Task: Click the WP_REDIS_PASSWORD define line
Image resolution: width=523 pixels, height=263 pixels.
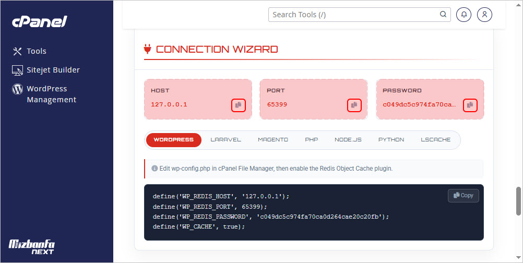Action: [x=271, y=217]
